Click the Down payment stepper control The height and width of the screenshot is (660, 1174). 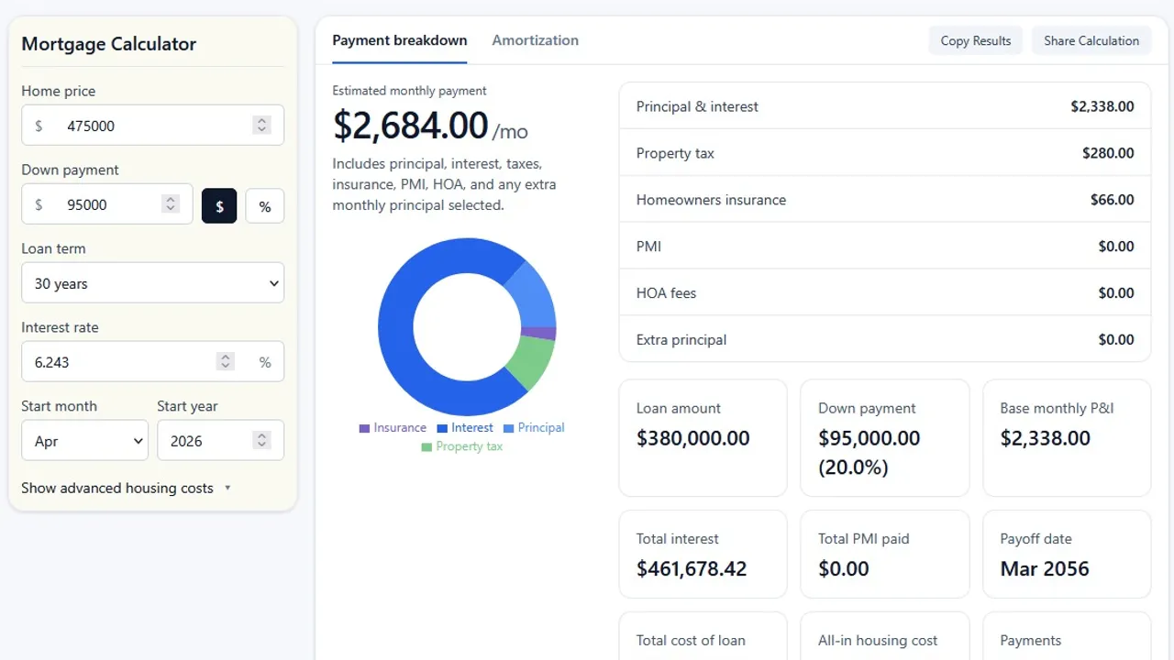[x=171, y=204]
